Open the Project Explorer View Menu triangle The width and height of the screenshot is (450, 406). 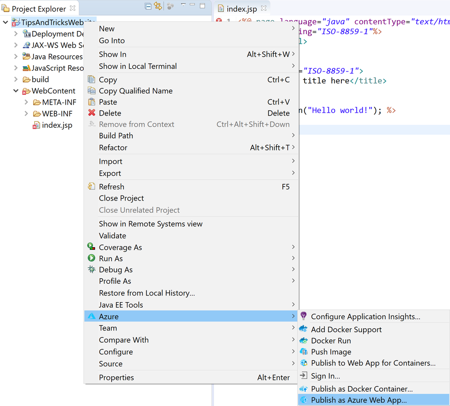pos(183,4)
